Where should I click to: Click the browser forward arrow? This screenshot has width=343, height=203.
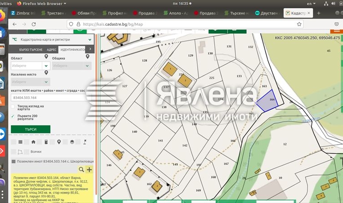coord(24,24)
